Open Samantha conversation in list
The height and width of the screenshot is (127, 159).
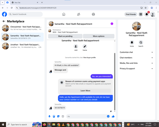tap(22, 37)
